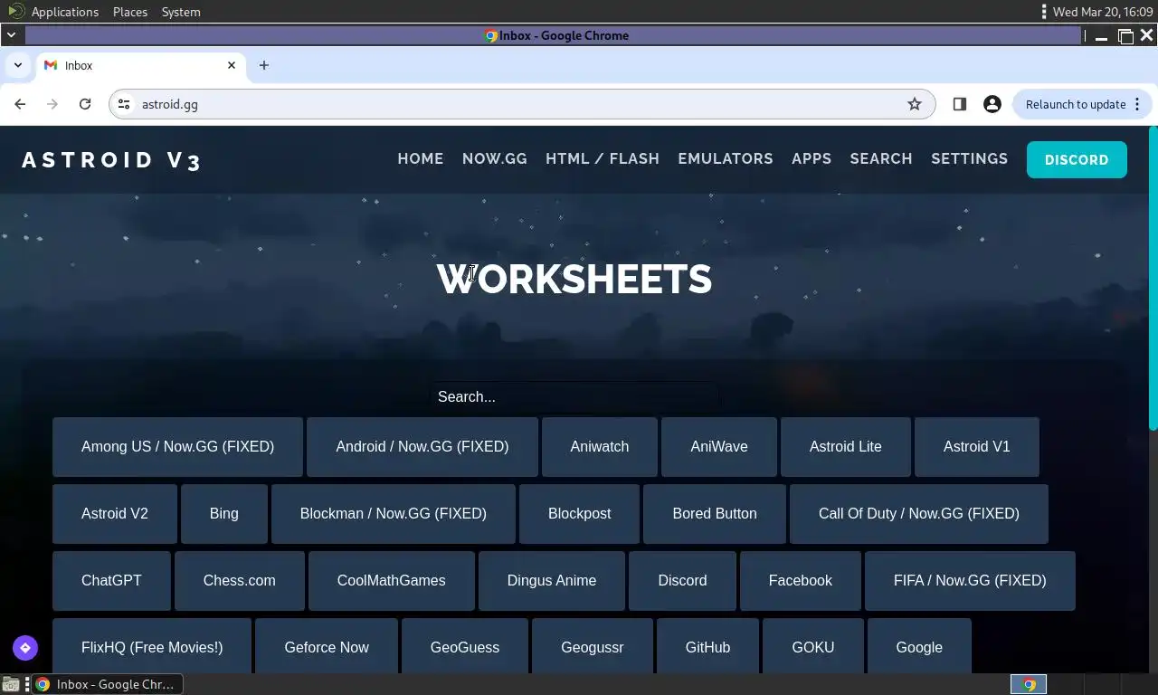Open the AniWave tile

(x=719, y=446)
